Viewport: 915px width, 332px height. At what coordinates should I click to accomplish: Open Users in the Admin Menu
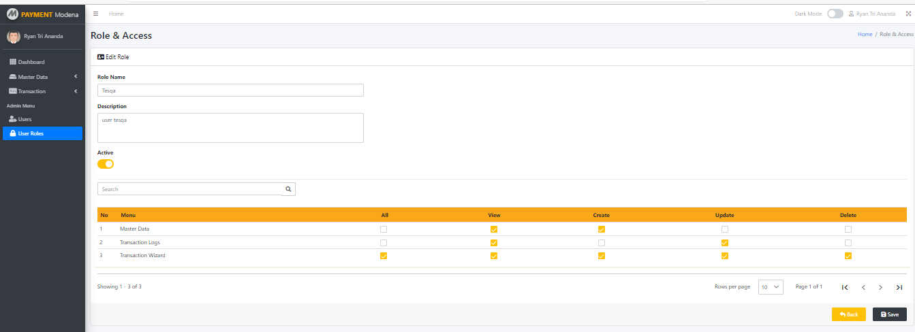point(25,119)
